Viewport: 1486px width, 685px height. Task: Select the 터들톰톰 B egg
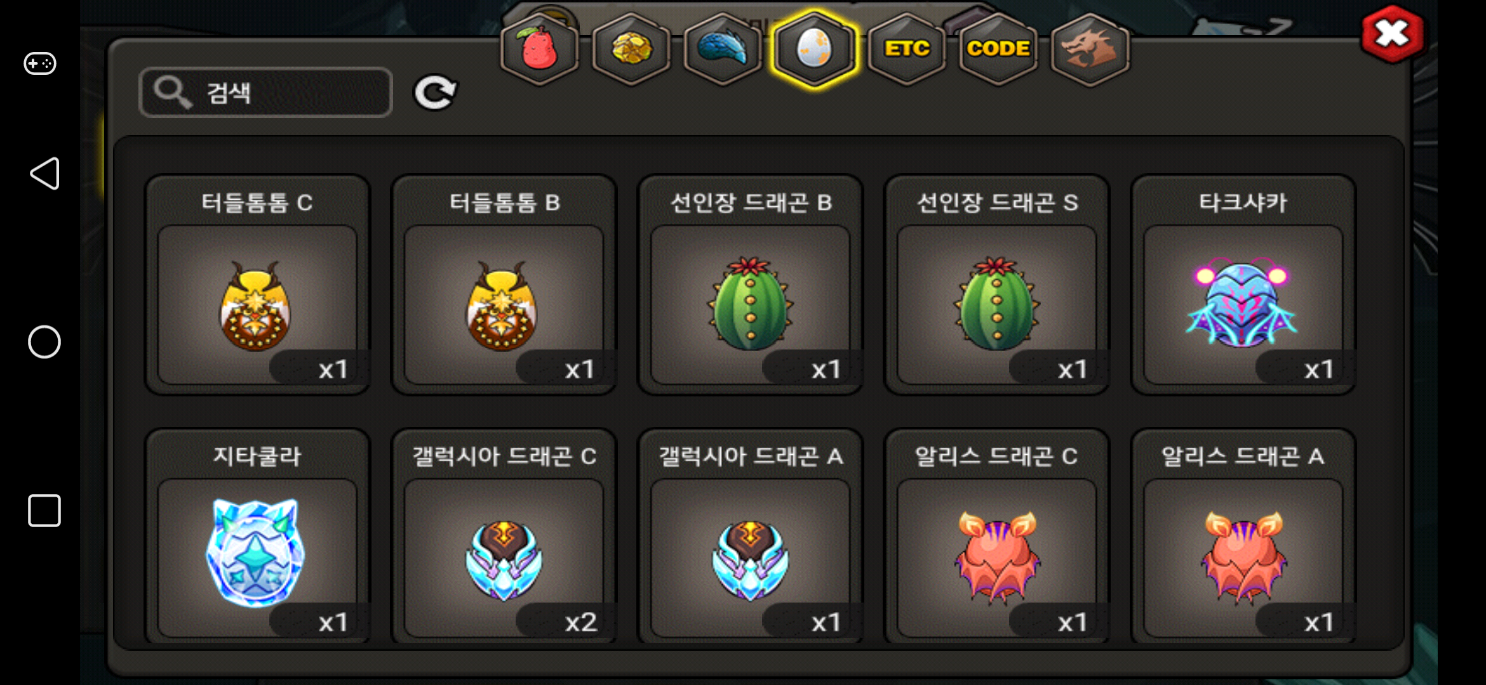pos(504,285)
